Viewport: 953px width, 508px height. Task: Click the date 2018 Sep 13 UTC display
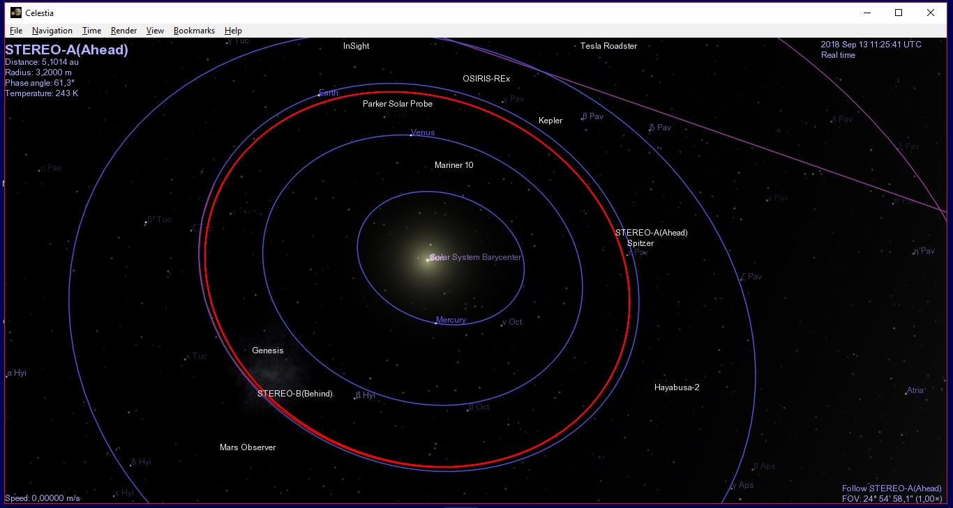click(871, 45)
